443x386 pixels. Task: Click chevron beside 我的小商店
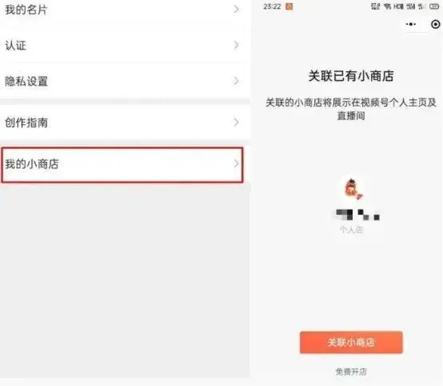[x=236, y=163]
